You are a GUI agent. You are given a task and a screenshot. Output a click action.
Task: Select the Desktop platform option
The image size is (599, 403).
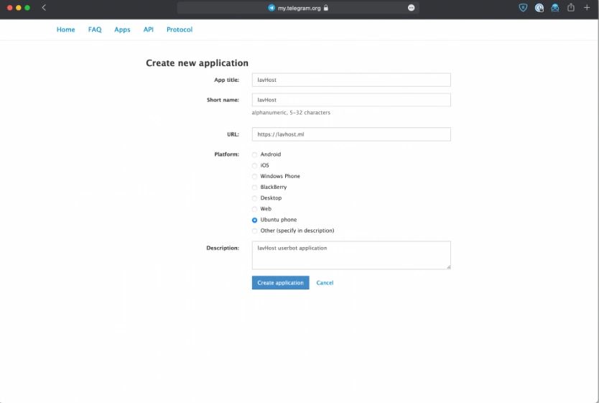point(254,198)
